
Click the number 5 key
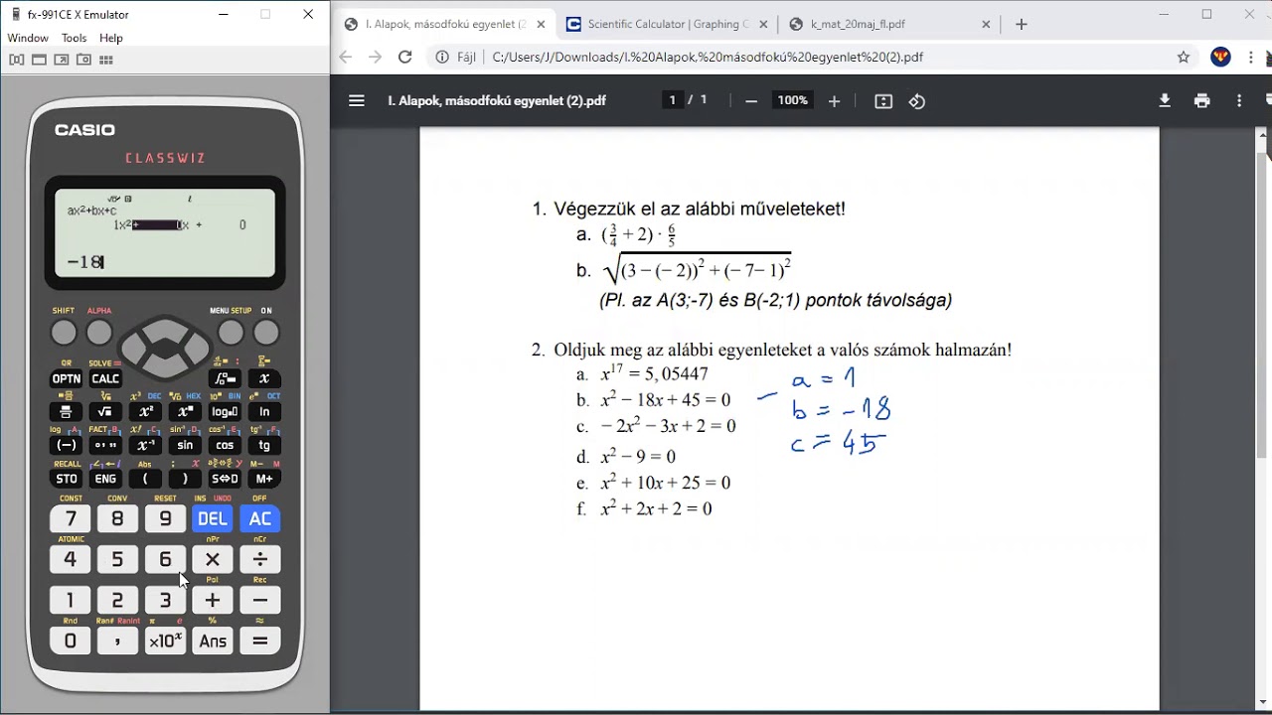click(117, 559)
